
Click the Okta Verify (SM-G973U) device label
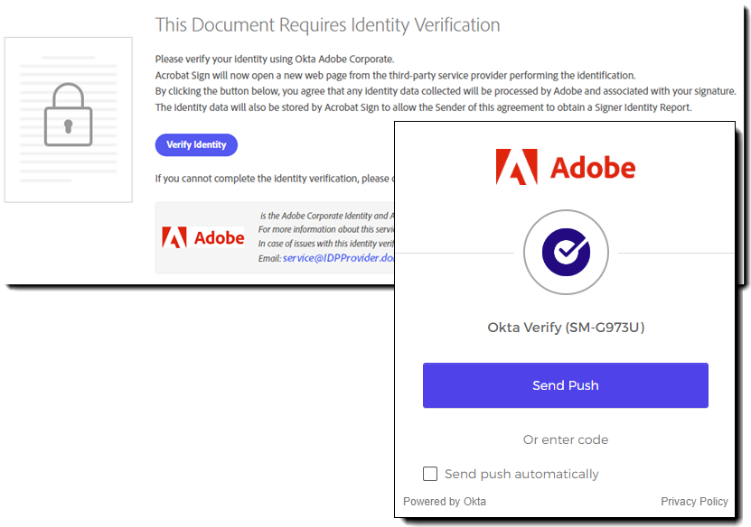pyautogui.click(x=565, y=328)
